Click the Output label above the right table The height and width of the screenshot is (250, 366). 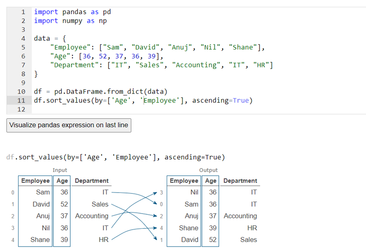(x=208, y=170)
